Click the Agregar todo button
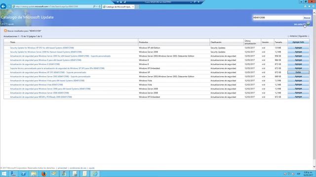 pyautogui.click(x=298, y=42)
